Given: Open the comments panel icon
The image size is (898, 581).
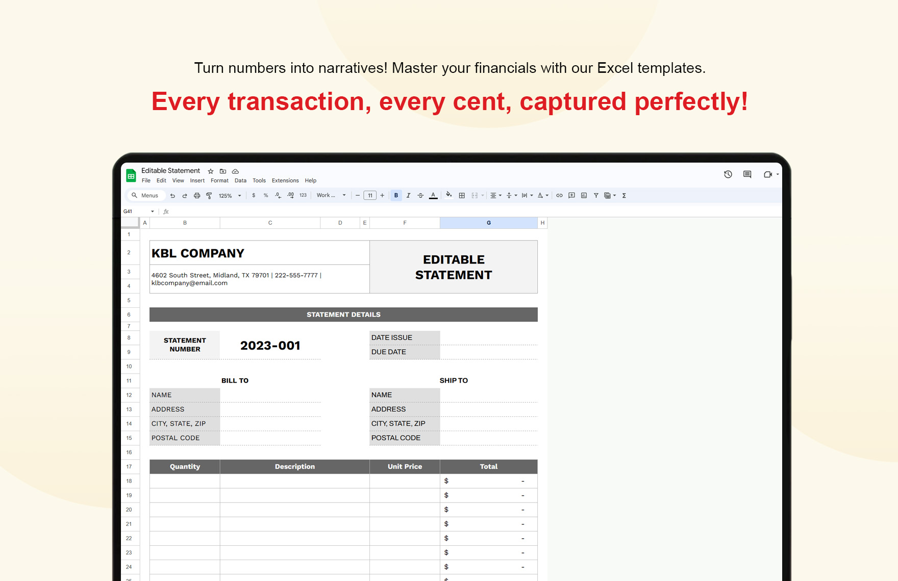Looking at the screenshot, I should coord(747,174).
